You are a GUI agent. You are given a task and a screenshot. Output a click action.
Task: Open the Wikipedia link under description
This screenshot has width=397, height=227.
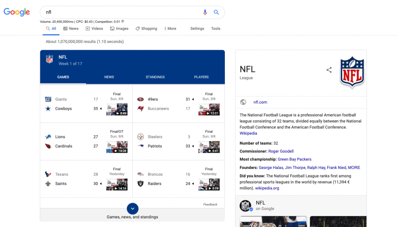click(249, 133)
